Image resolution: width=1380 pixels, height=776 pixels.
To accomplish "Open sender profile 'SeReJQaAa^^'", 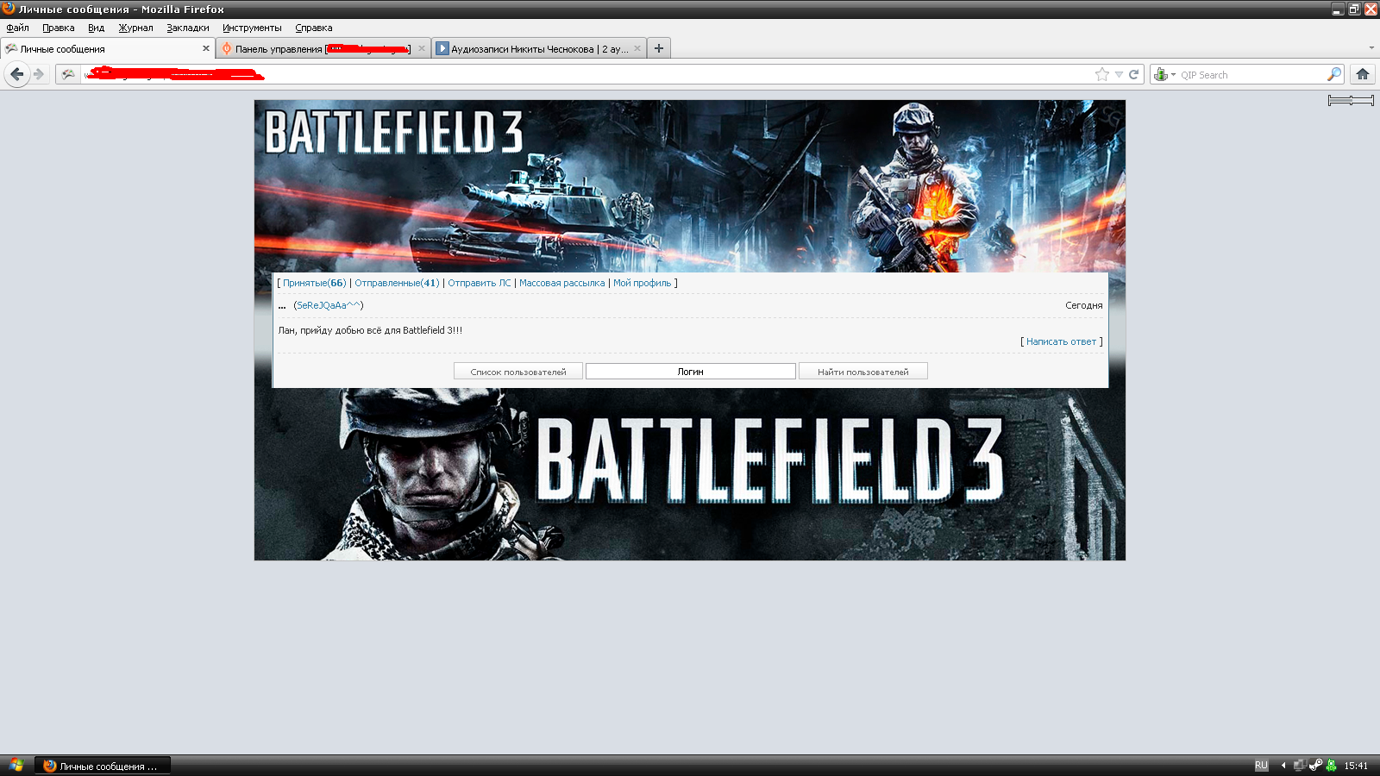I will pyautogui.click(x=329, y=305).
